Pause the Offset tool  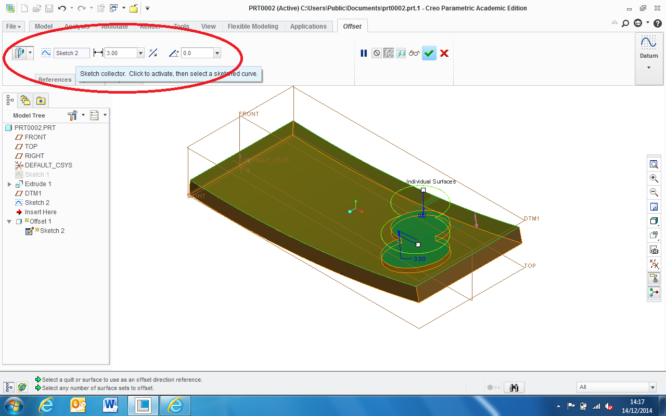pos(364,53)
